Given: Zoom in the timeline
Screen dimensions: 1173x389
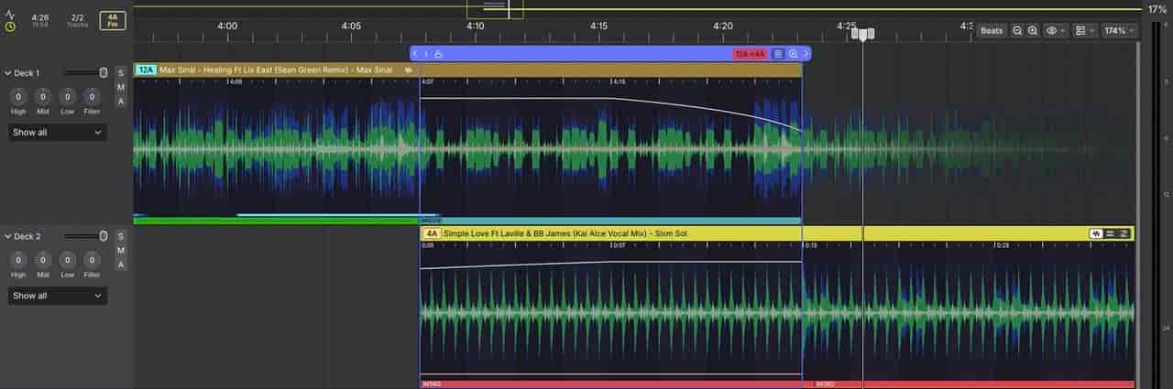Looking at the screenshot, I should 1033,30.
